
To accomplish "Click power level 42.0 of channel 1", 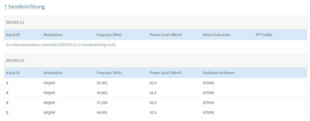I will coord(153,83).
